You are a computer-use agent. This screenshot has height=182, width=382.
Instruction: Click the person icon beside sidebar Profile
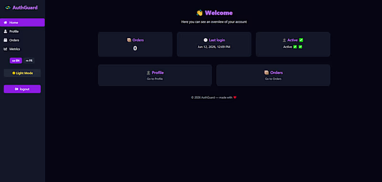click(5, 31)
